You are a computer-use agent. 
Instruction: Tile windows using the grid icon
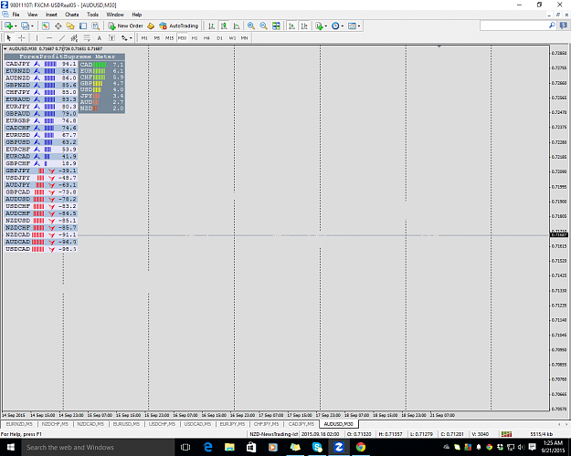point(277,26)
